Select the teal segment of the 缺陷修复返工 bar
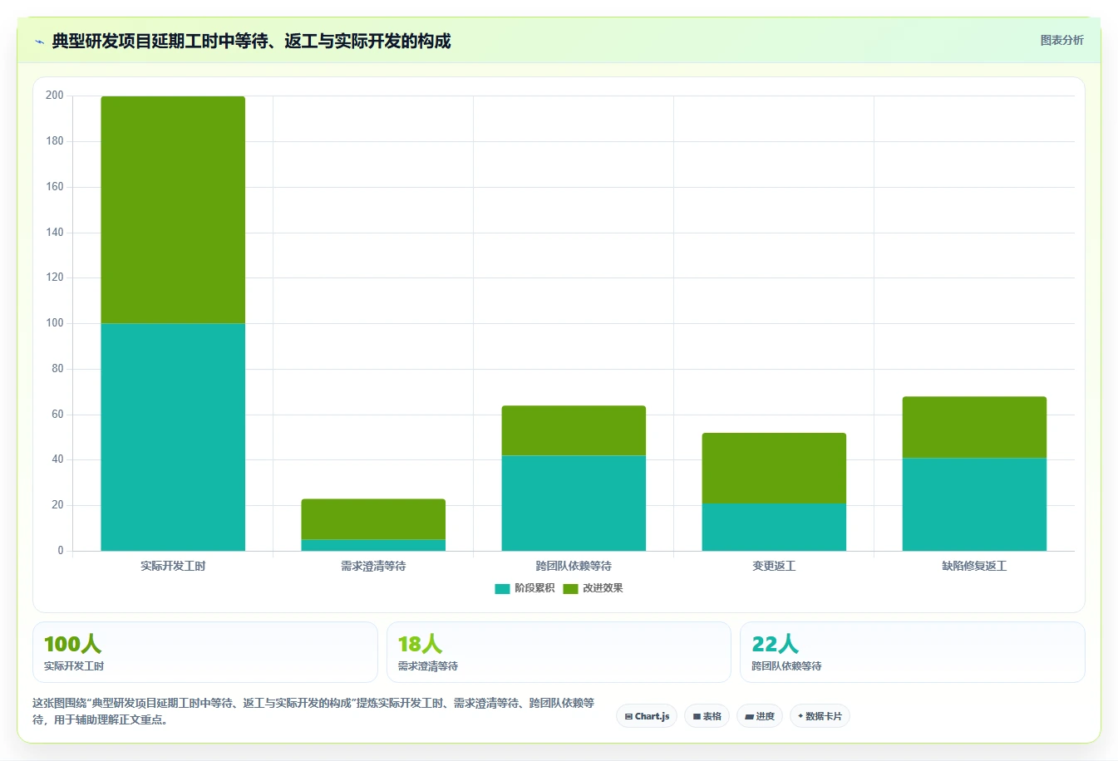 974,504
